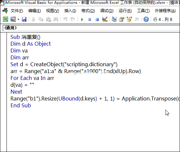This screenshot has width=180, height=152.
Task: Open the 工具(T) menu
Action: 143,11
